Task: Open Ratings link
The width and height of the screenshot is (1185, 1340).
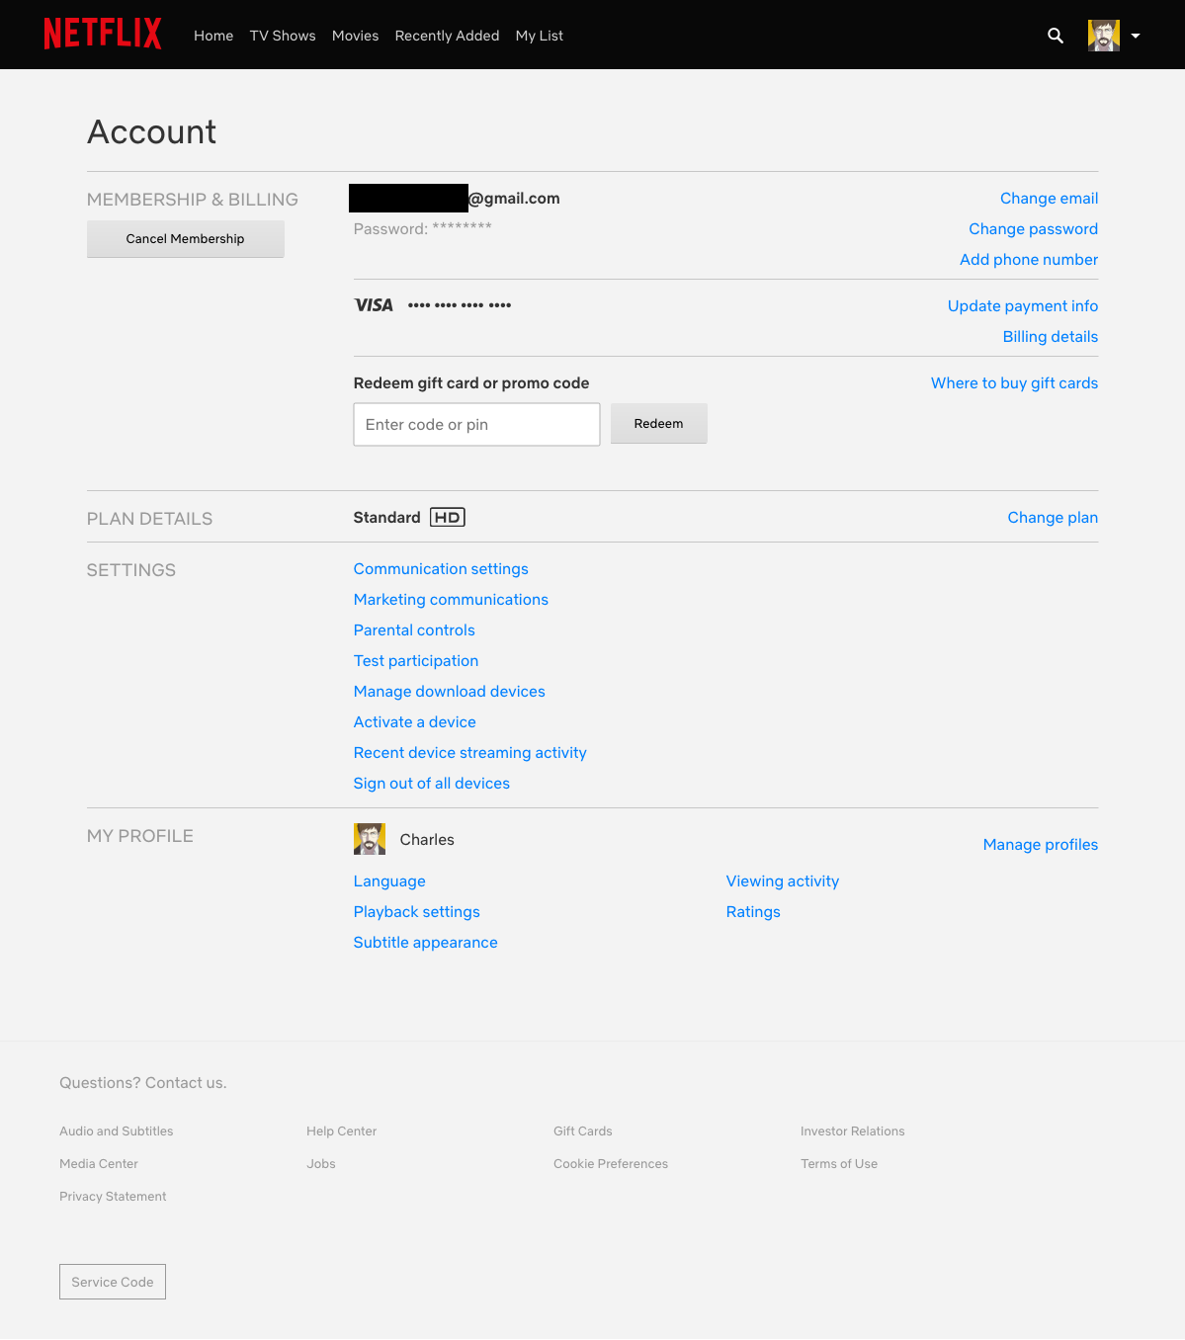Action: tap(753, 912)
